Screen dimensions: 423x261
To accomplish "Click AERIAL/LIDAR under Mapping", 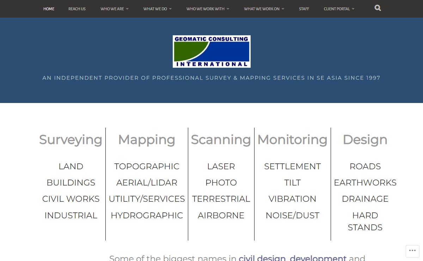I will [x=147, y=183].
